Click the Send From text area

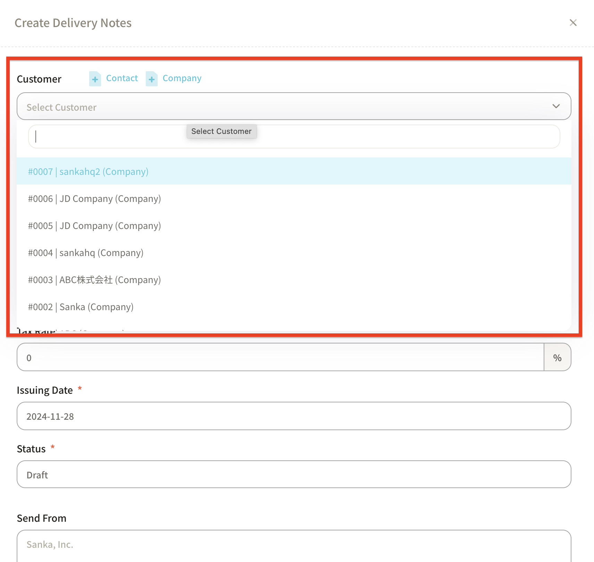(294, 545)
